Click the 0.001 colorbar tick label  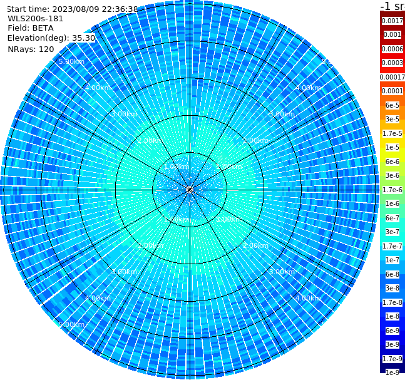click(392, 34)
